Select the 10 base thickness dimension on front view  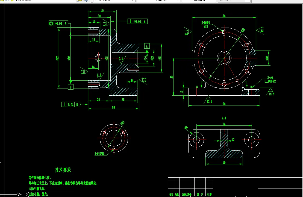point(181,92)
